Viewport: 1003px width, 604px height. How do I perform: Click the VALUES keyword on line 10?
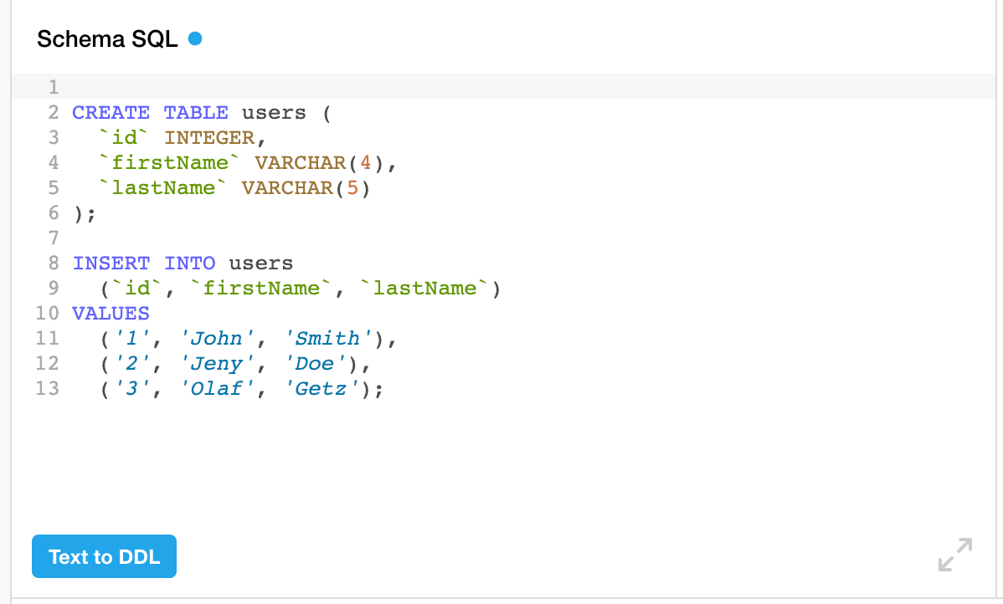point(111,314)
